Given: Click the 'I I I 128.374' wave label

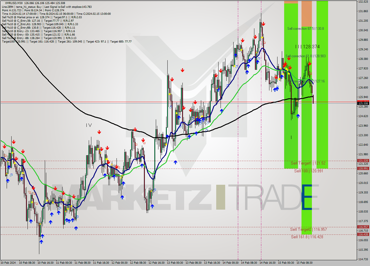Looking at the screenshot, I should point(307,47).
